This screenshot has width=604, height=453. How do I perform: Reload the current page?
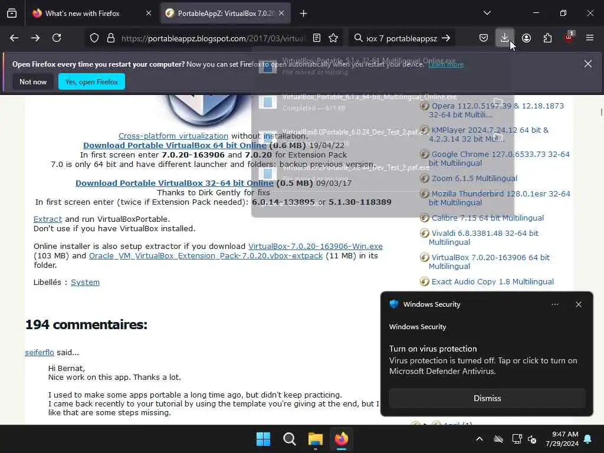[x=57, y=38]
